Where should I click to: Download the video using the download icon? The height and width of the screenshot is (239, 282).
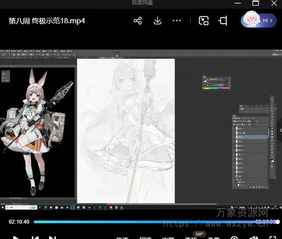coord(157,21)
